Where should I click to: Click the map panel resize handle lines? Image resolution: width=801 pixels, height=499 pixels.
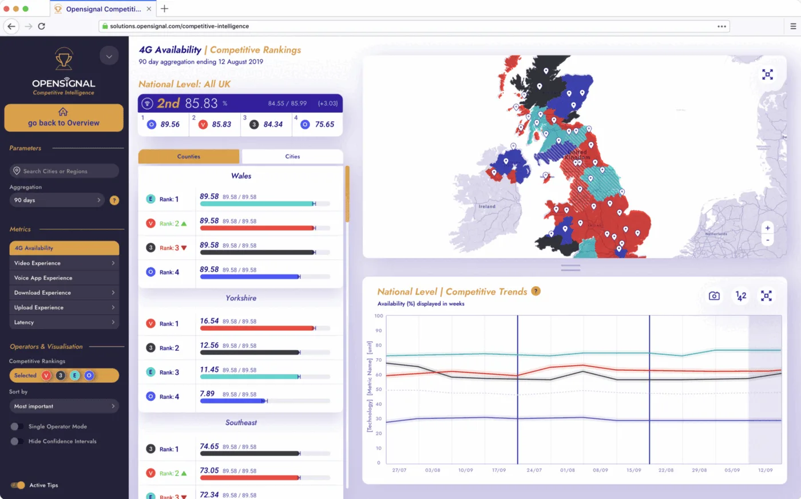tap(570, 267)
